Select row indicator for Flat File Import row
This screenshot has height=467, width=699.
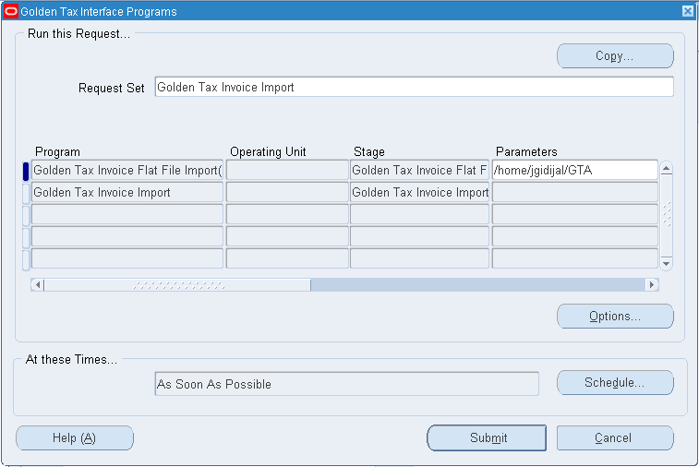coord(26,171)
